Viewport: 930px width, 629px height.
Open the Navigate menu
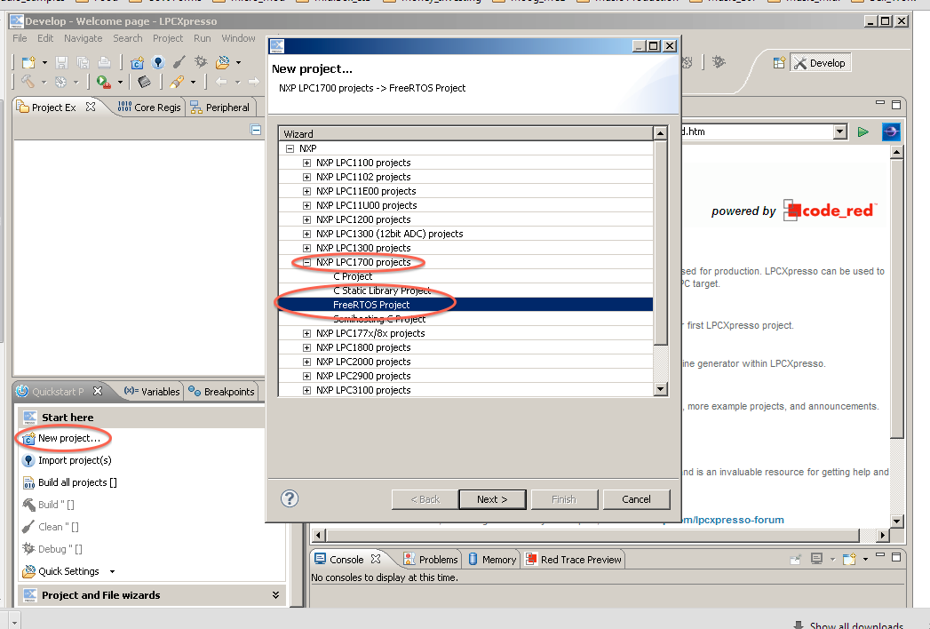click(83, 38)
